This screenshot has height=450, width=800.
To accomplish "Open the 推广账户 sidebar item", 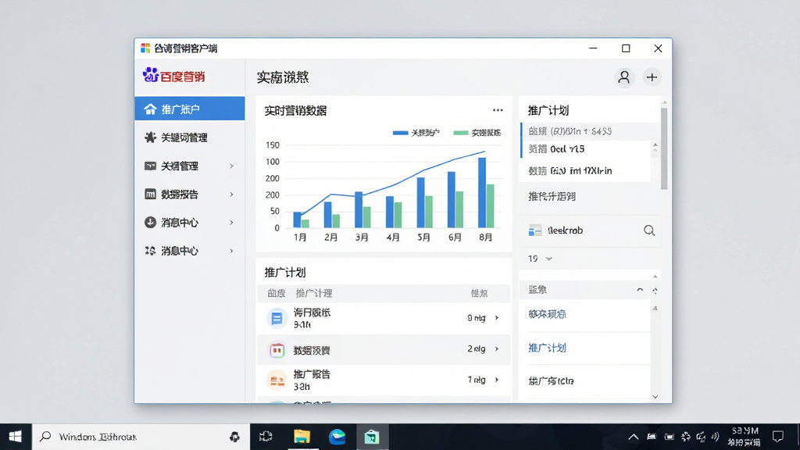I will click(190, 109).
